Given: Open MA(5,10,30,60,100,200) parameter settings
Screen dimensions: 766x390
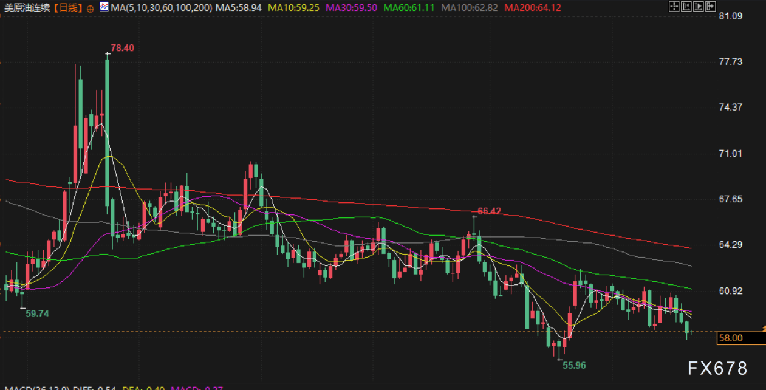Looking at the screenshot, I should click(x=162, y=8).
